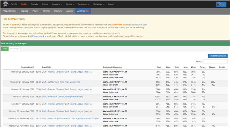The height and width of the screenshot is (127, 230).
Task: Switch to the Signups tab
Action: pyautogui.click(x=24, y=11)
